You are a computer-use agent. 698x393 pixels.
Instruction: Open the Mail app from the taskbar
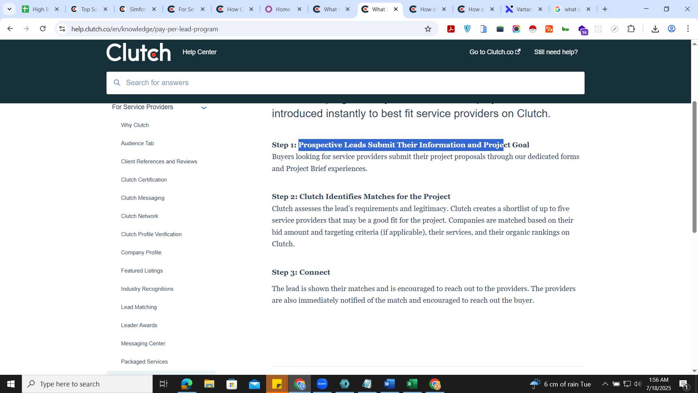coord(254,384)
